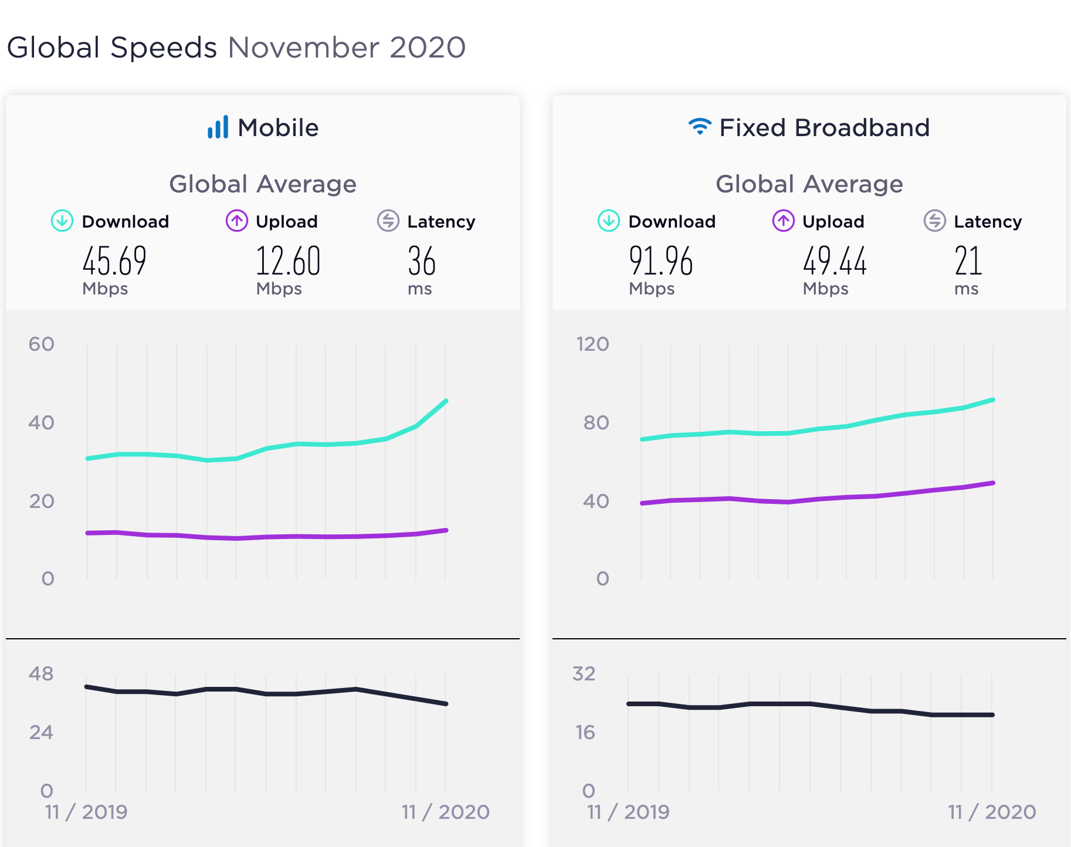
Task: Click the Mobile 45.69 Mbps download value
Action: [114, 262]
